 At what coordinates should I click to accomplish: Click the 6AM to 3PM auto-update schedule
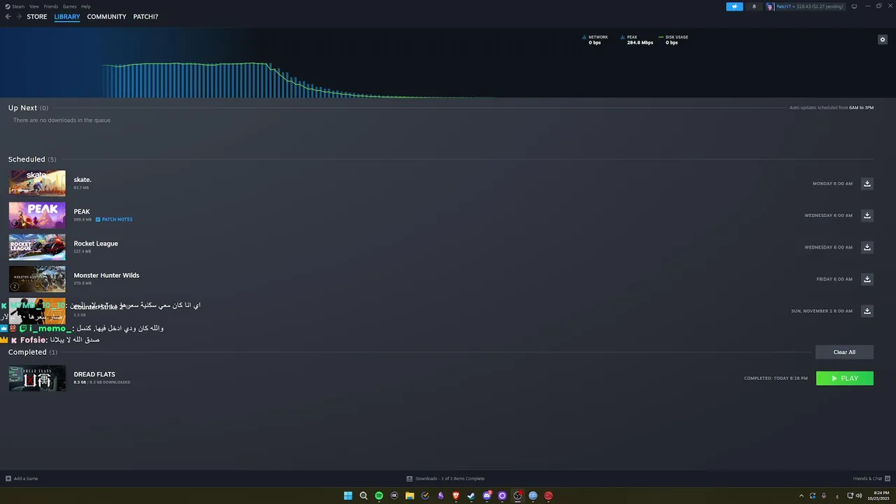pos(861,108)
